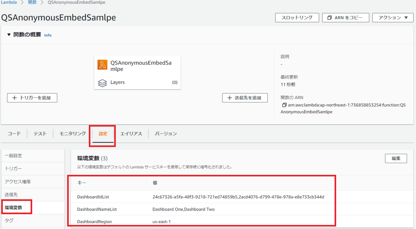Viewport: 416px width, 229px height.
Task: Click the Layers stack icon
Action: (x=102, y=83)
